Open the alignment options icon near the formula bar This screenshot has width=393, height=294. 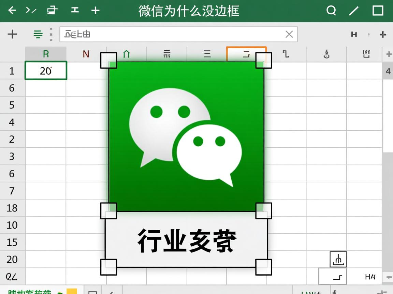click(38, 34)
